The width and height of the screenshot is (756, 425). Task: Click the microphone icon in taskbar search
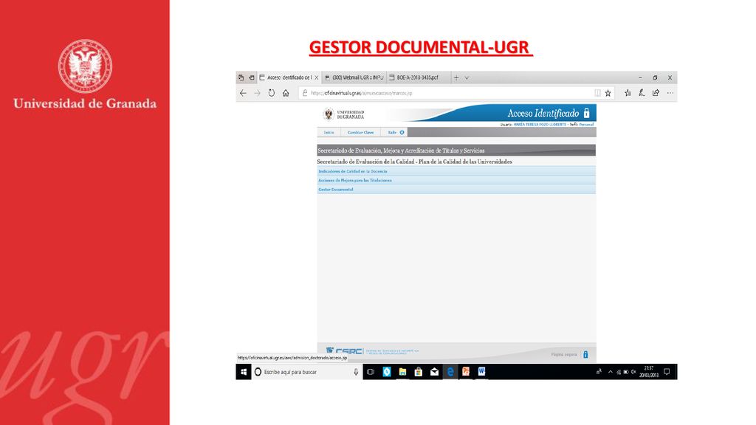356,372
